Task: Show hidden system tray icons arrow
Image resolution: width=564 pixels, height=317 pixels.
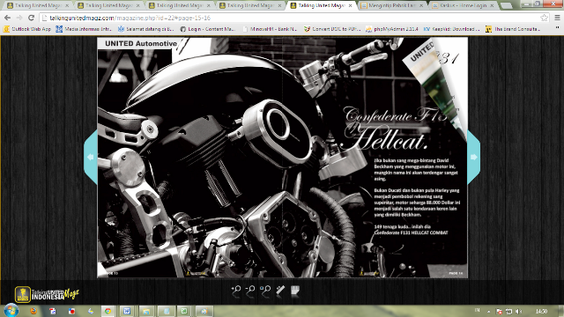Action: click(x=488, y=311)
